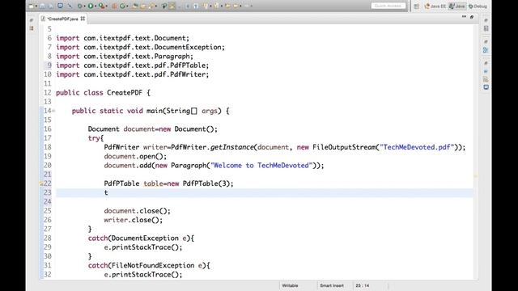Open the Outline view icon in right trim
518x291 pixels.
point(486,50)
